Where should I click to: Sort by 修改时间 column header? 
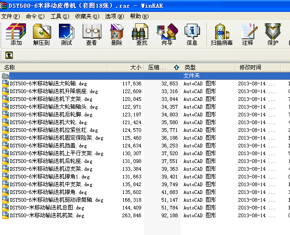(258, 68)
